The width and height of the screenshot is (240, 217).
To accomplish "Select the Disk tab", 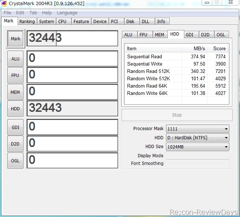I will pyautogui.click(x=130, y=22).
